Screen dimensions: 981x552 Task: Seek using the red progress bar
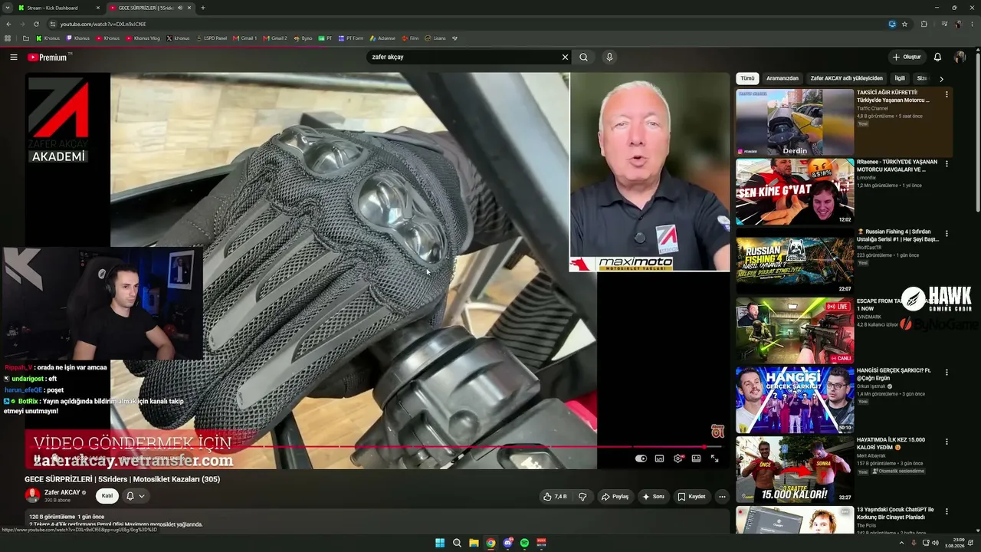click(376, 447)
